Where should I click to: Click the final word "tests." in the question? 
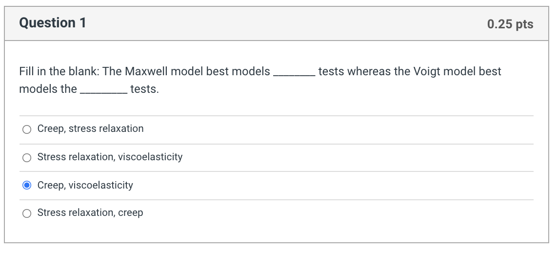(144, 89)
